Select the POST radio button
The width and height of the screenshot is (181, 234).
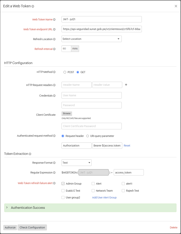[64, 72]
